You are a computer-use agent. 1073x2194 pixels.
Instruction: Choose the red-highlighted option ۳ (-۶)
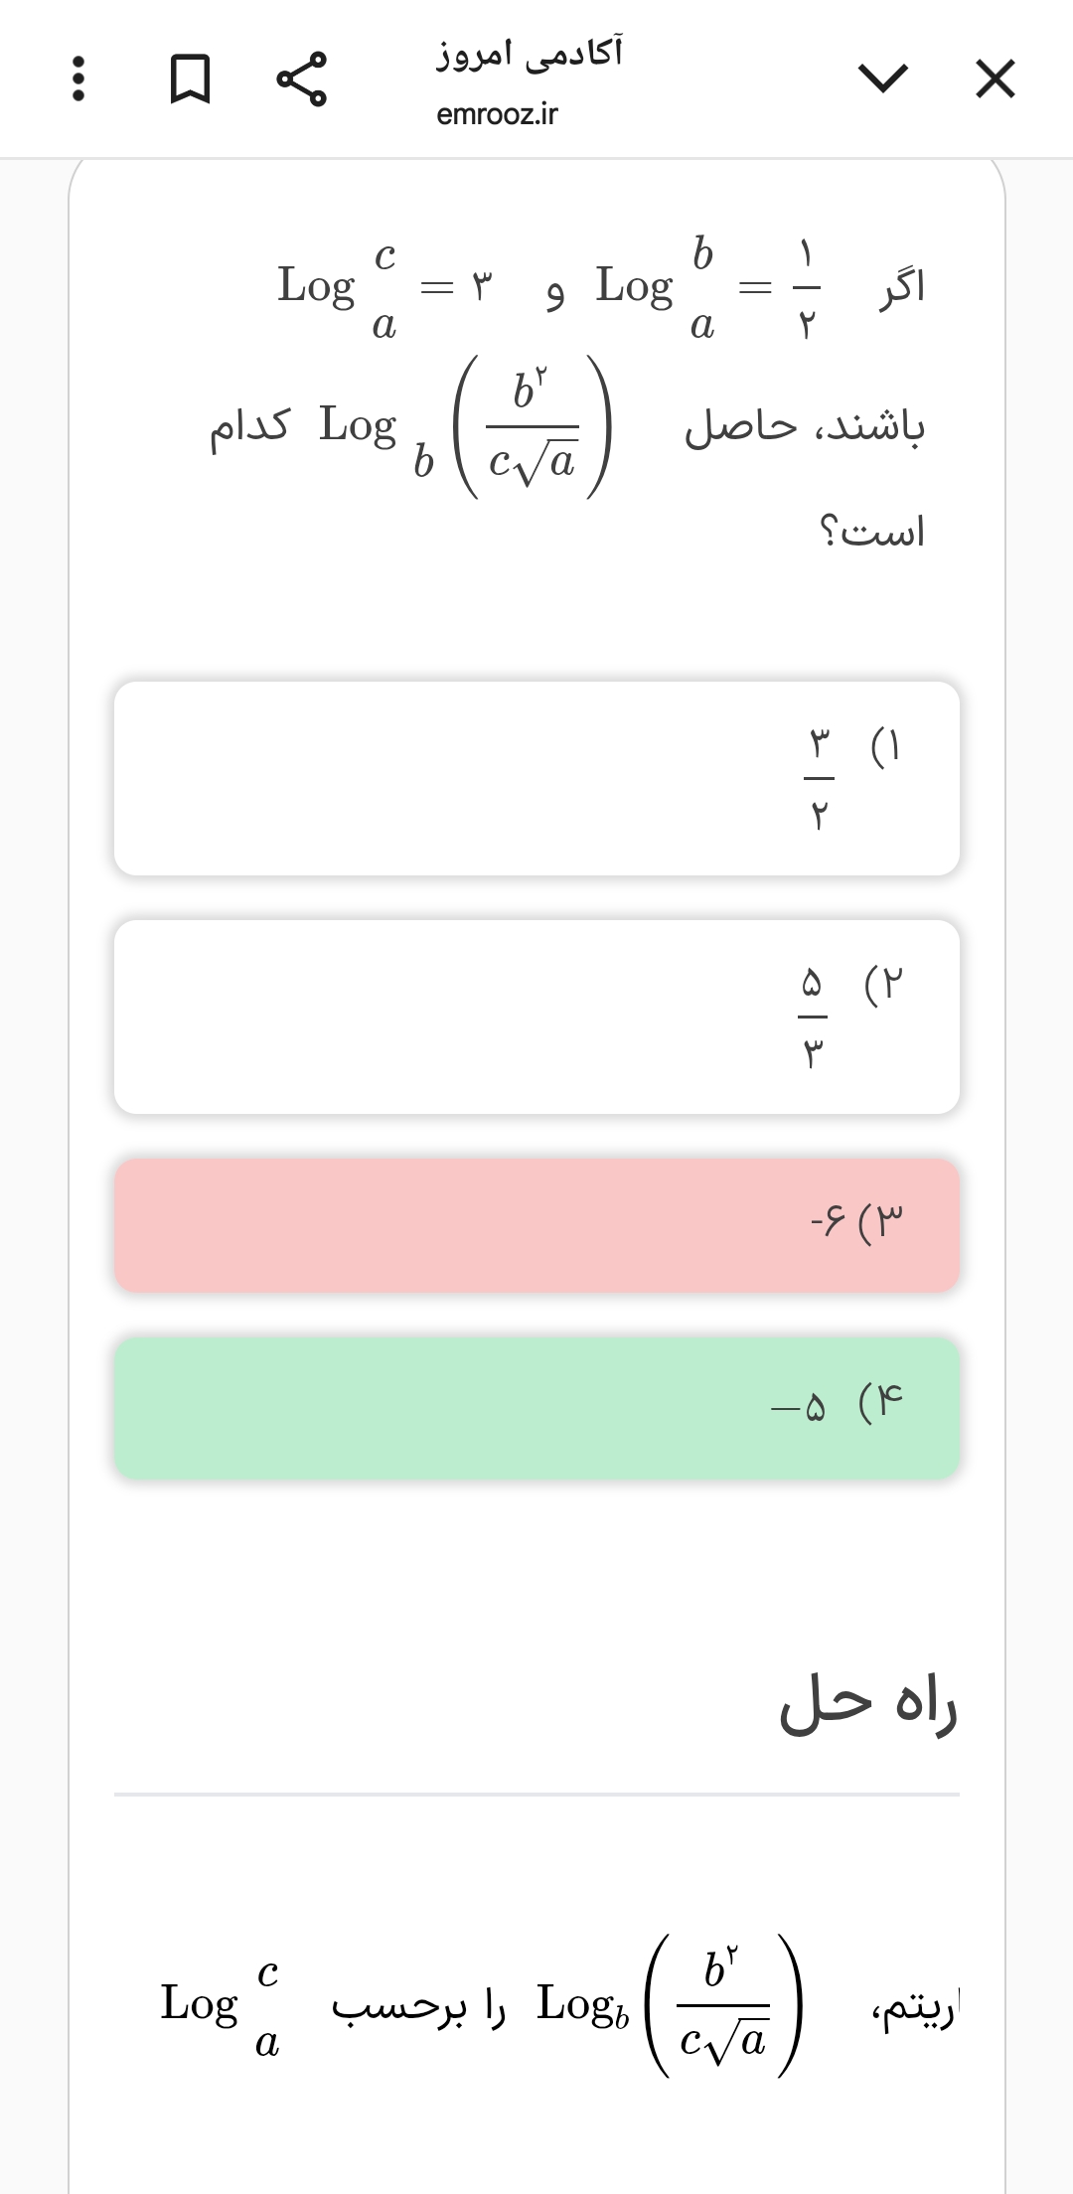click(x=536, y=1224)
